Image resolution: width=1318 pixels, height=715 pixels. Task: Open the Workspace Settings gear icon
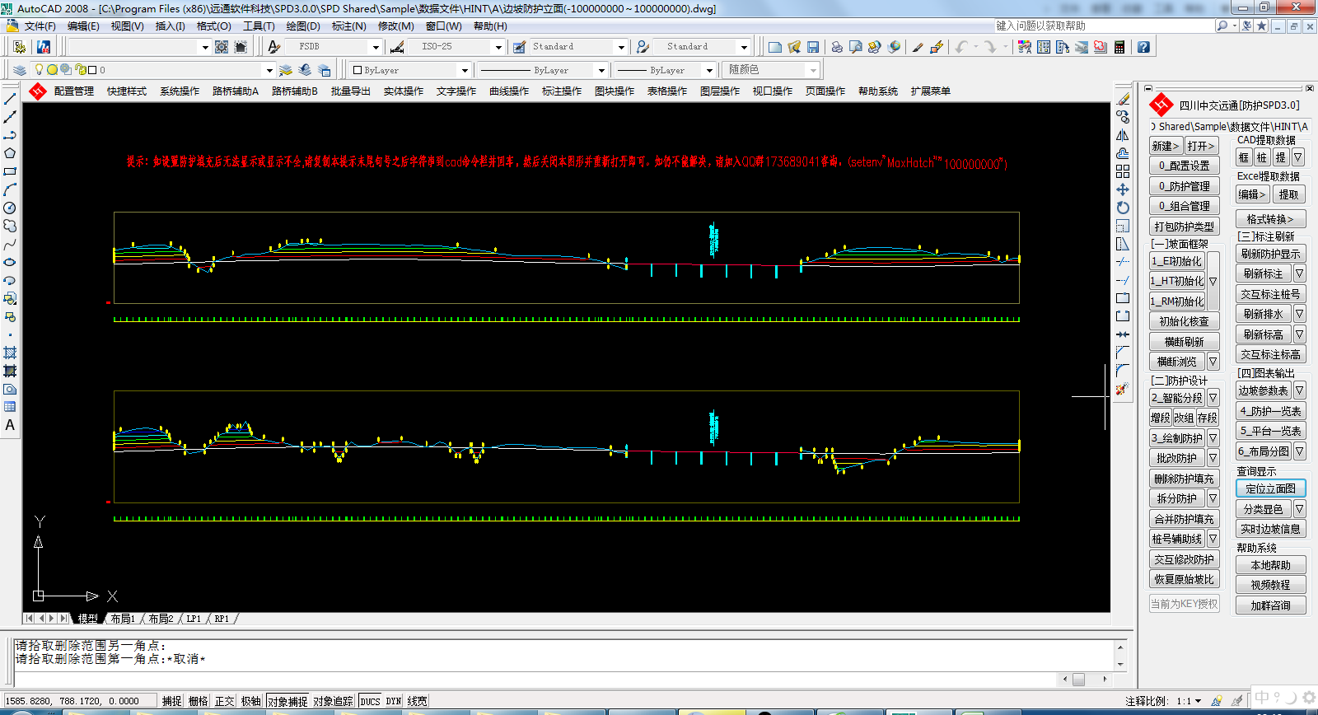222,47
